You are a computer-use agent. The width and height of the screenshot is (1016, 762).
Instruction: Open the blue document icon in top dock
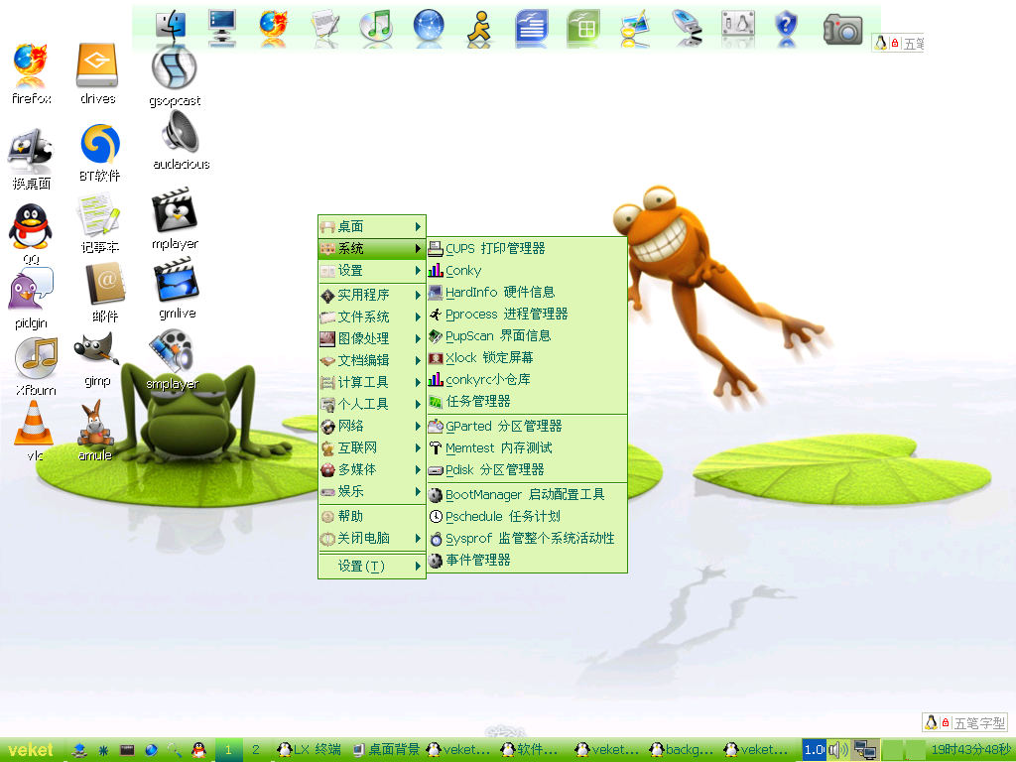[532, 28]
